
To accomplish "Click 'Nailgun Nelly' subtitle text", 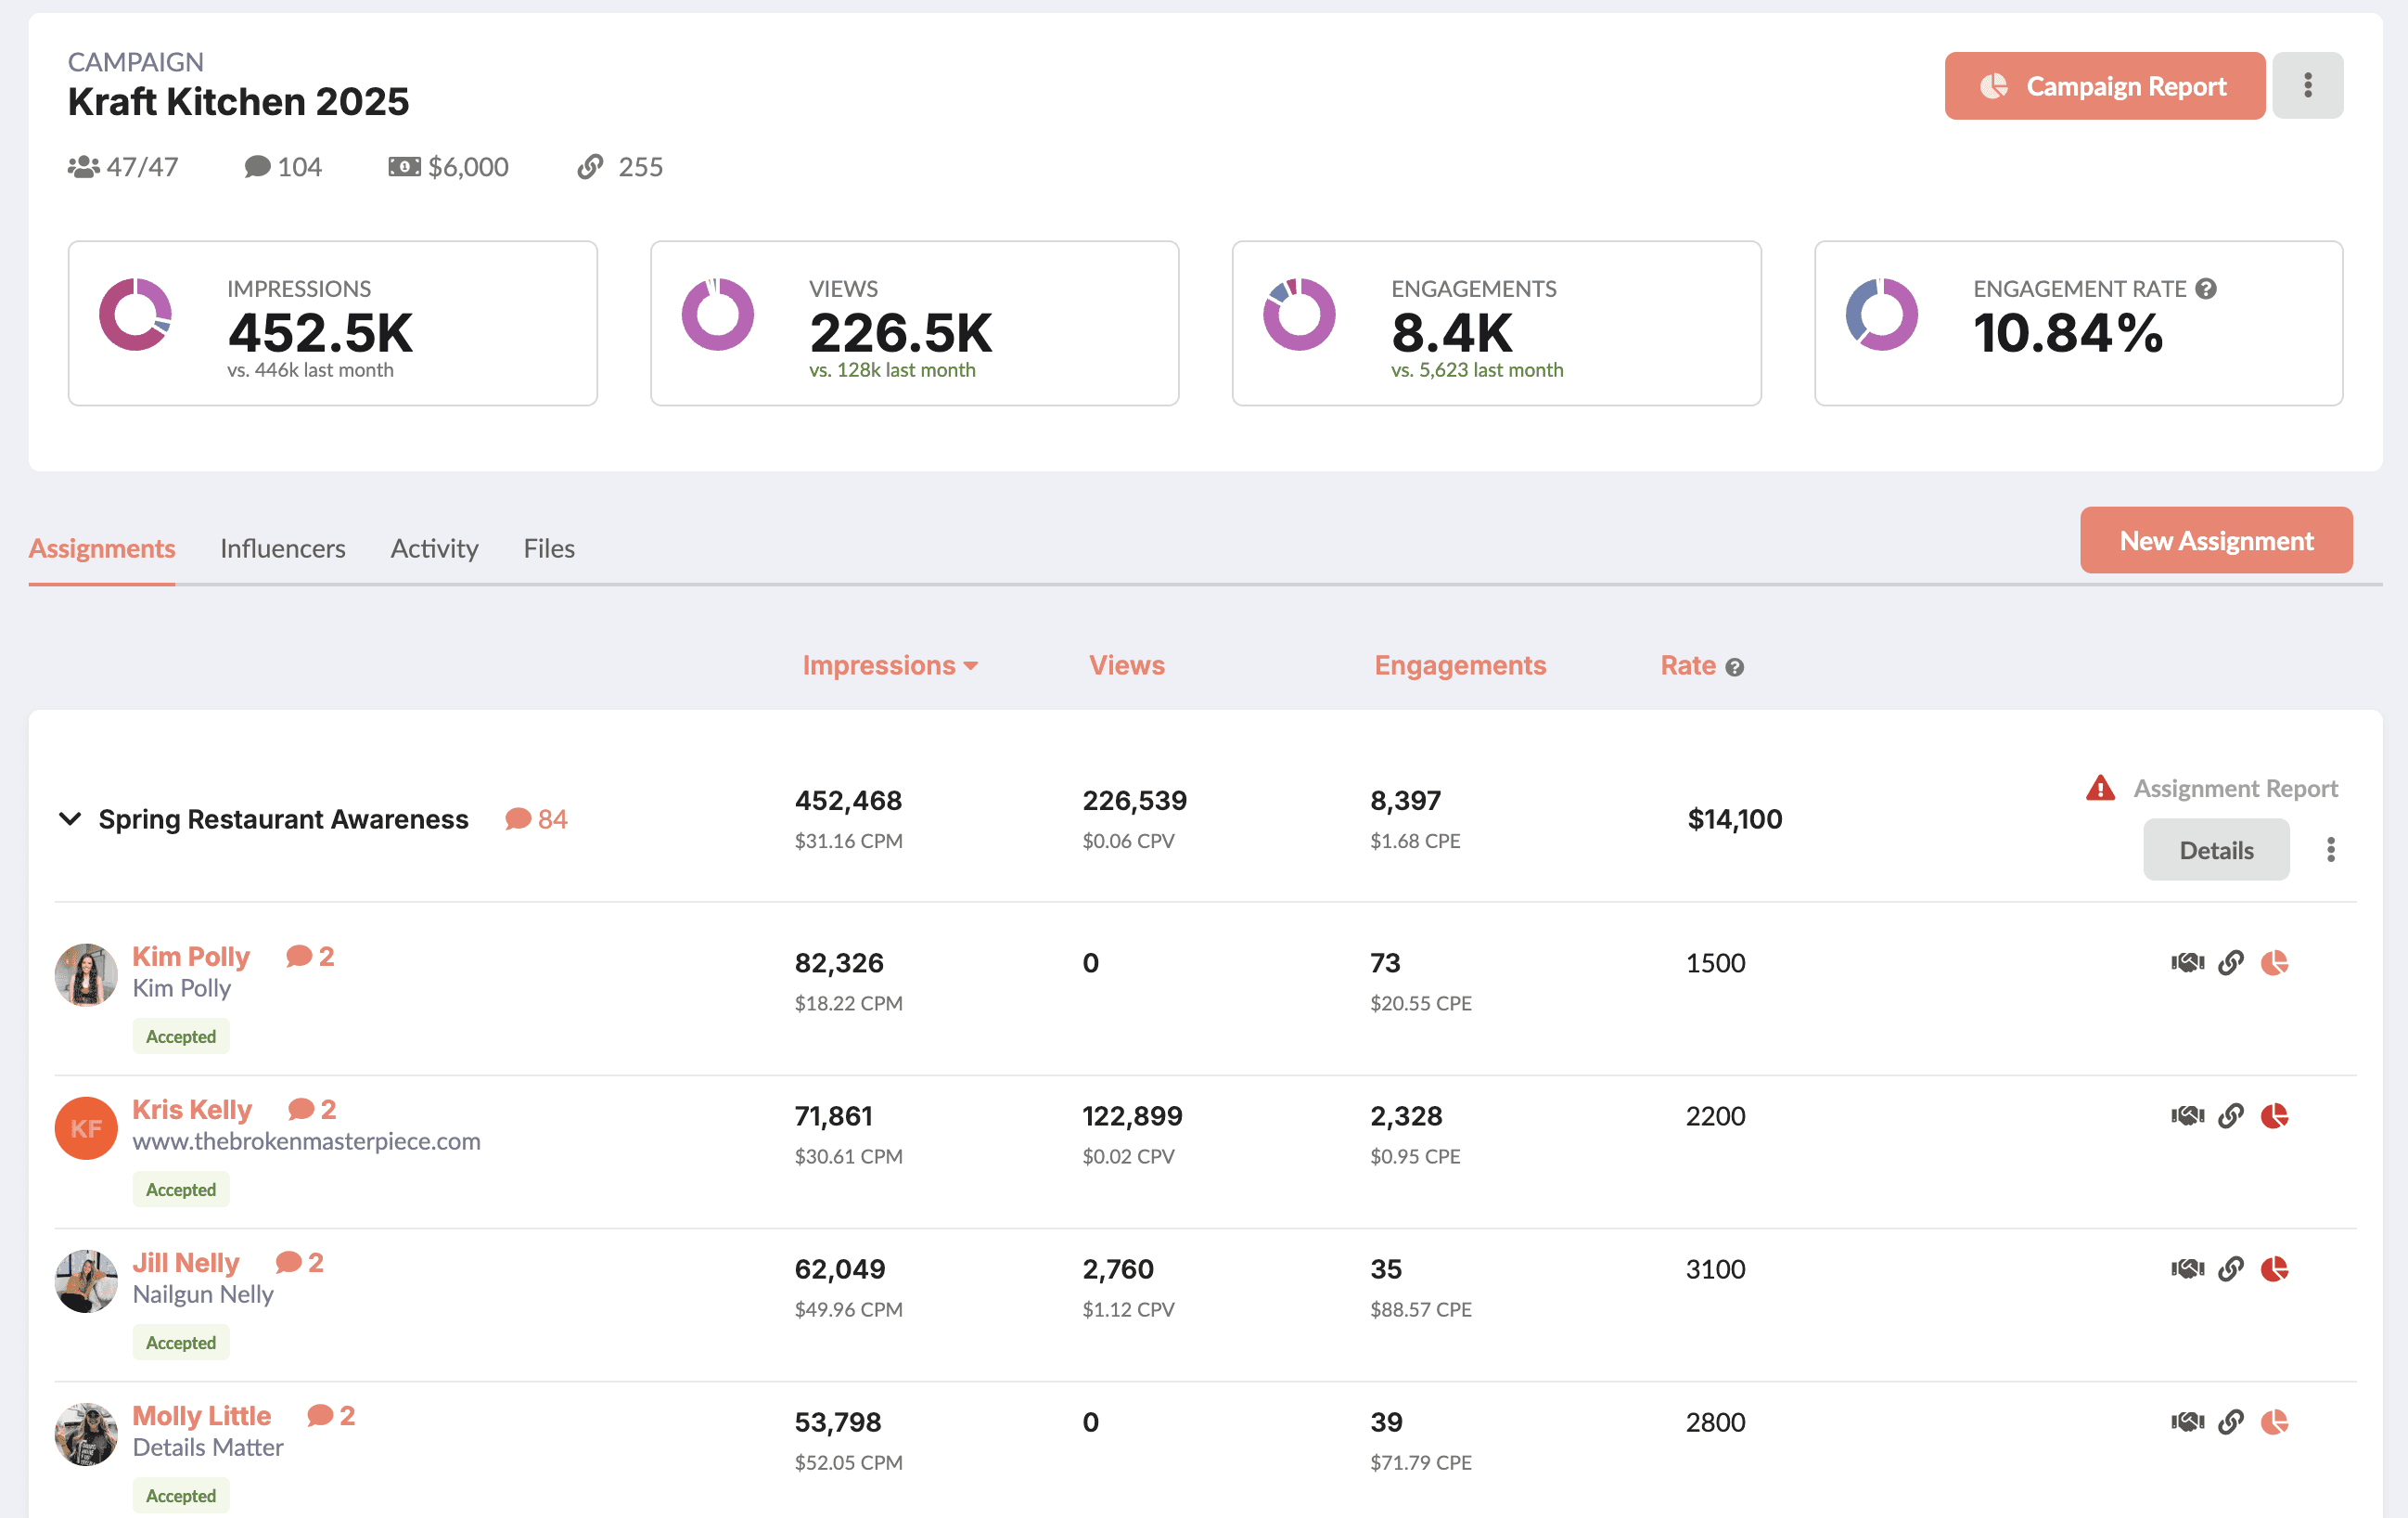I will [x=203, y=1294].
